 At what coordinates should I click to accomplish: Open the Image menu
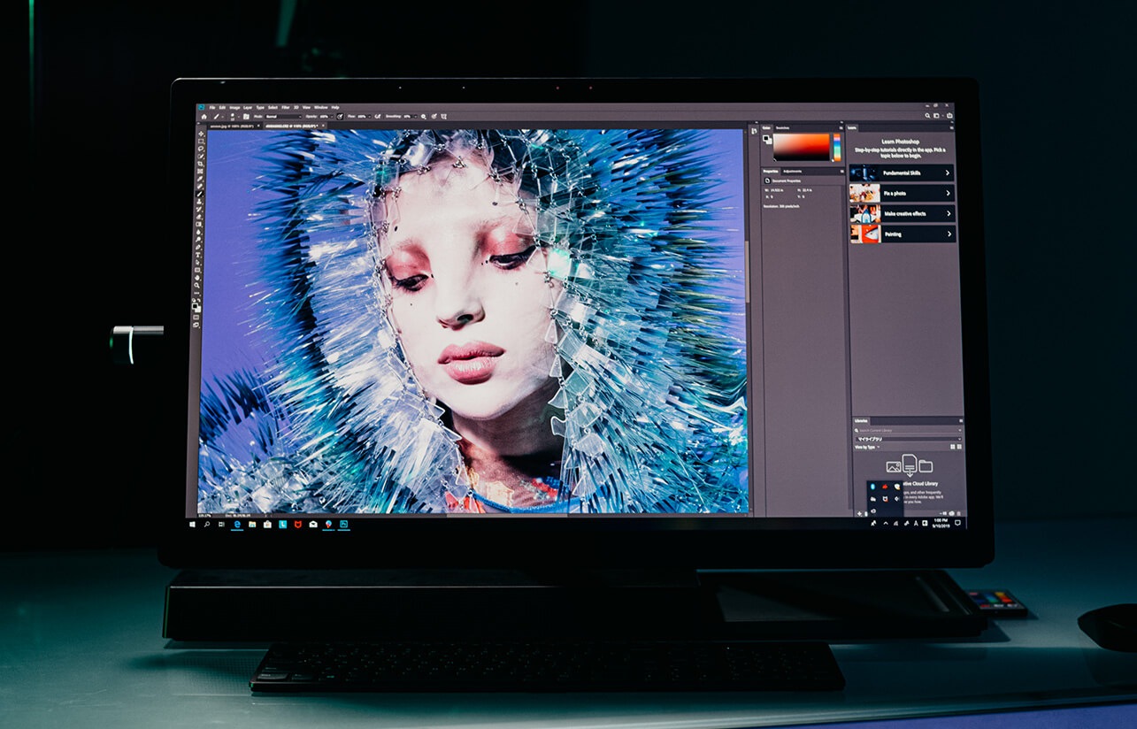click(x=234, y=107)
